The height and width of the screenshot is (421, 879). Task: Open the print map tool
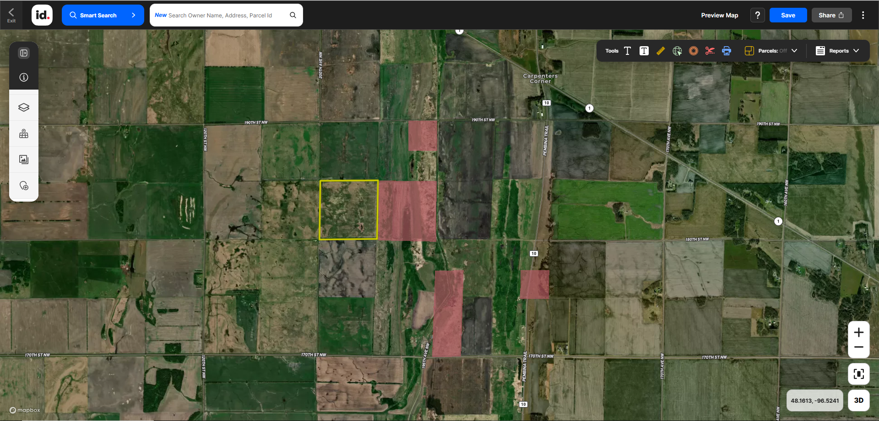click(x=726, y=51)
